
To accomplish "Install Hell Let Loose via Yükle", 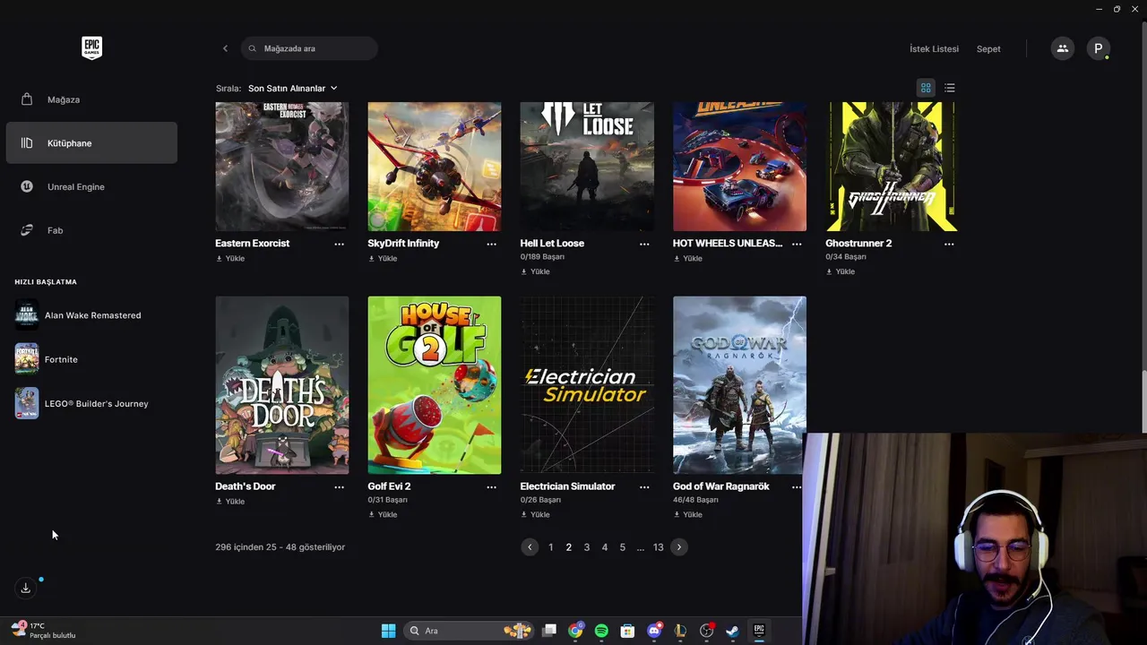I will pyautogui.click(x=535, y=271).
